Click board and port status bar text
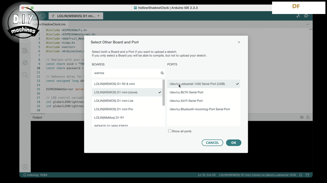The width and height of the screenshot is (327, 183). tap(258, 175)
